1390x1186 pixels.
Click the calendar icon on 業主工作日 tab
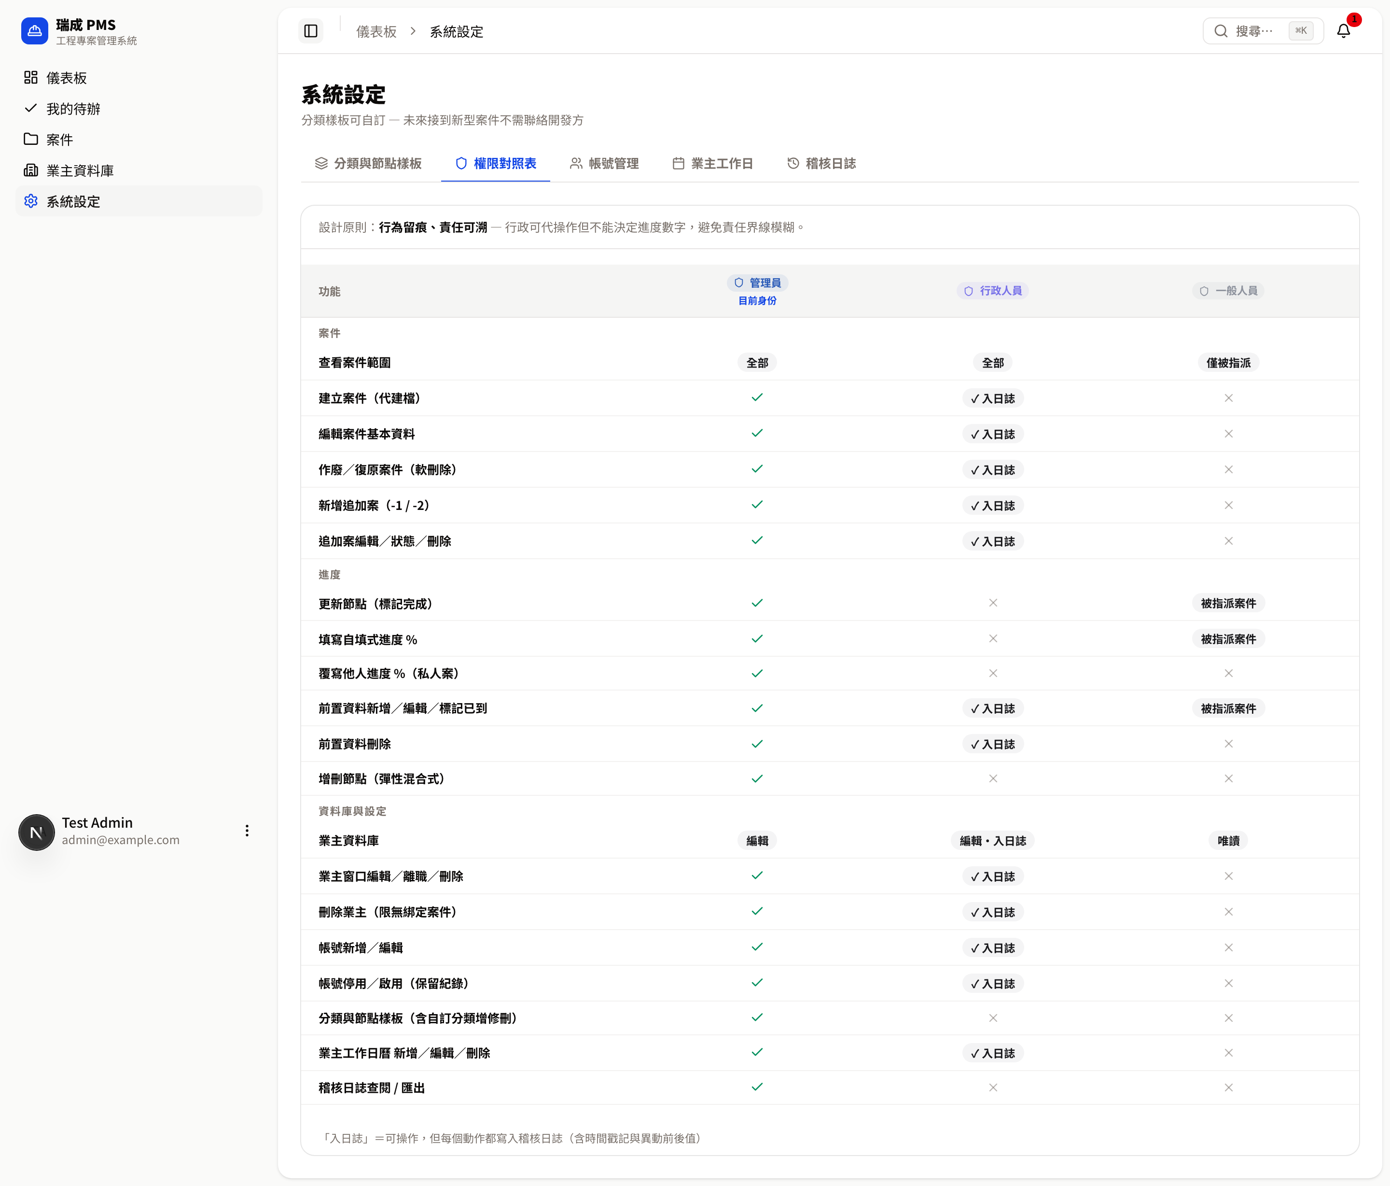click(x=678, y=163)
